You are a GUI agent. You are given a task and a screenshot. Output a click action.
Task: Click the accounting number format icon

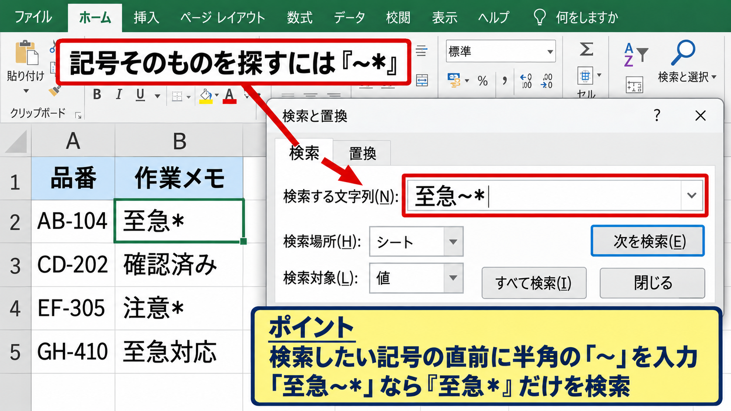point(454,80)
